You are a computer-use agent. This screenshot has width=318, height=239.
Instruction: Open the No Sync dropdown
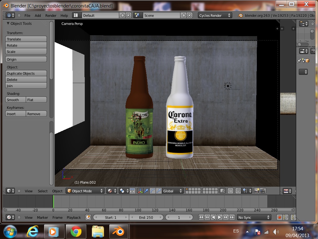pyautogui.click(x=254, y=217)
